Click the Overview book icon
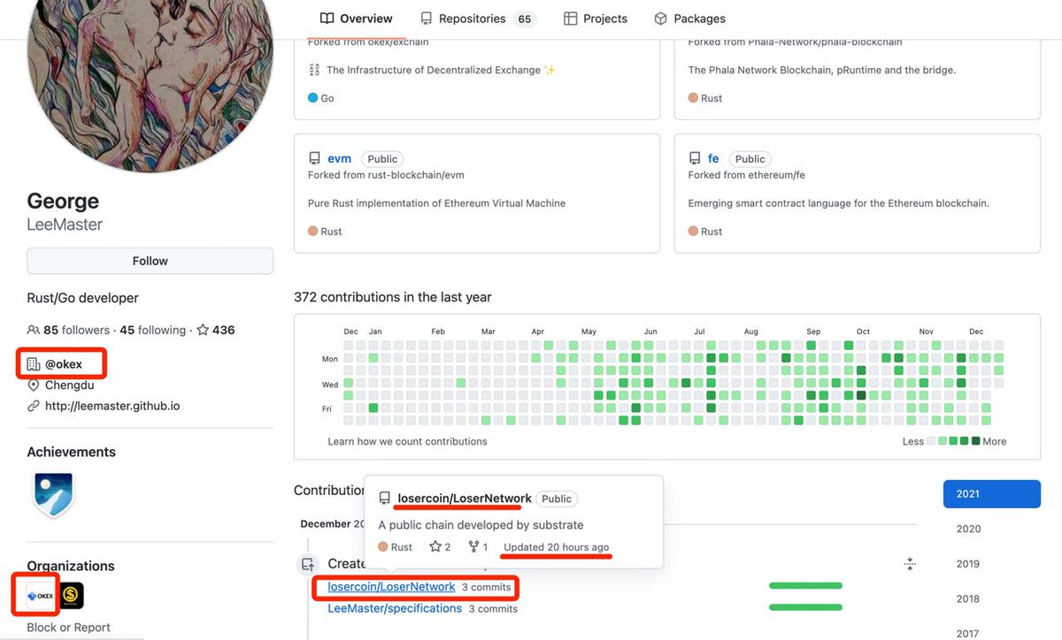 pos(327,19)
